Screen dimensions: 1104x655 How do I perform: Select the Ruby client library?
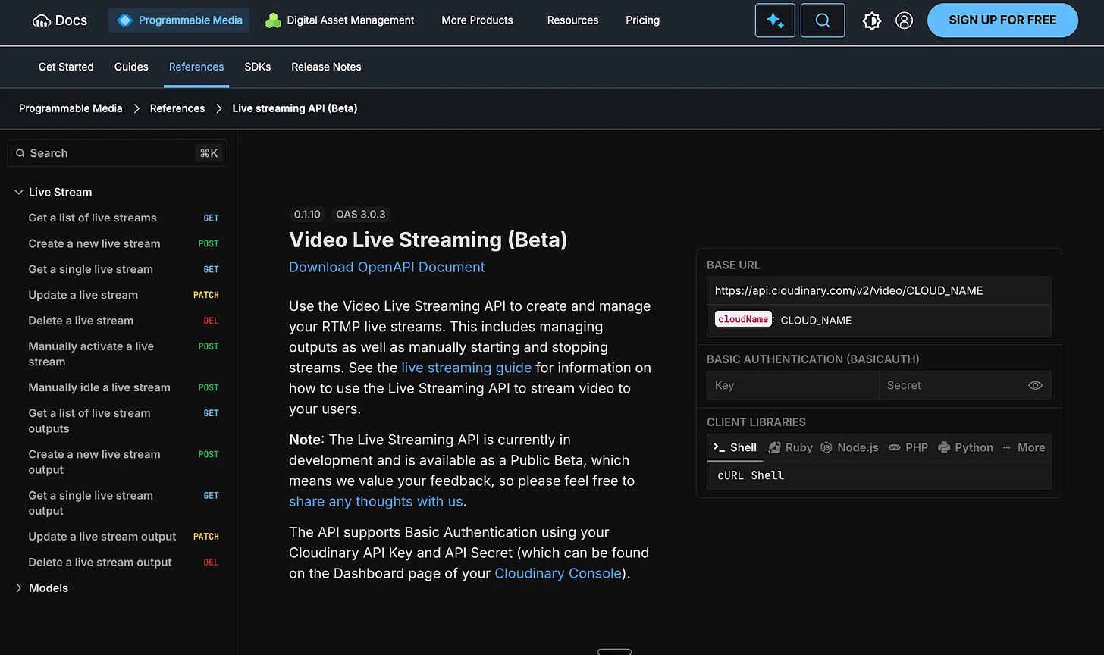pyautogui.click(x=790, y=447)
